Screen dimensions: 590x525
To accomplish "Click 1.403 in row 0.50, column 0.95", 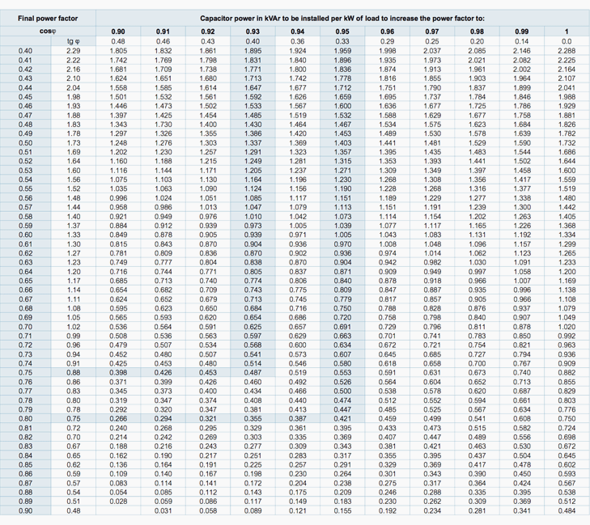I will point(342,143).
